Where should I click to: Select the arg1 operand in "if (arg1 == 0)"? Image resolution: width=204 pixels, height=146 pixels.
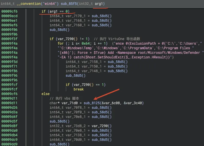[54, 11]
